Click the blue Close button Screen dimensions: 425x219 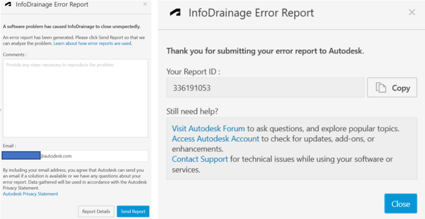click(401, 204)
